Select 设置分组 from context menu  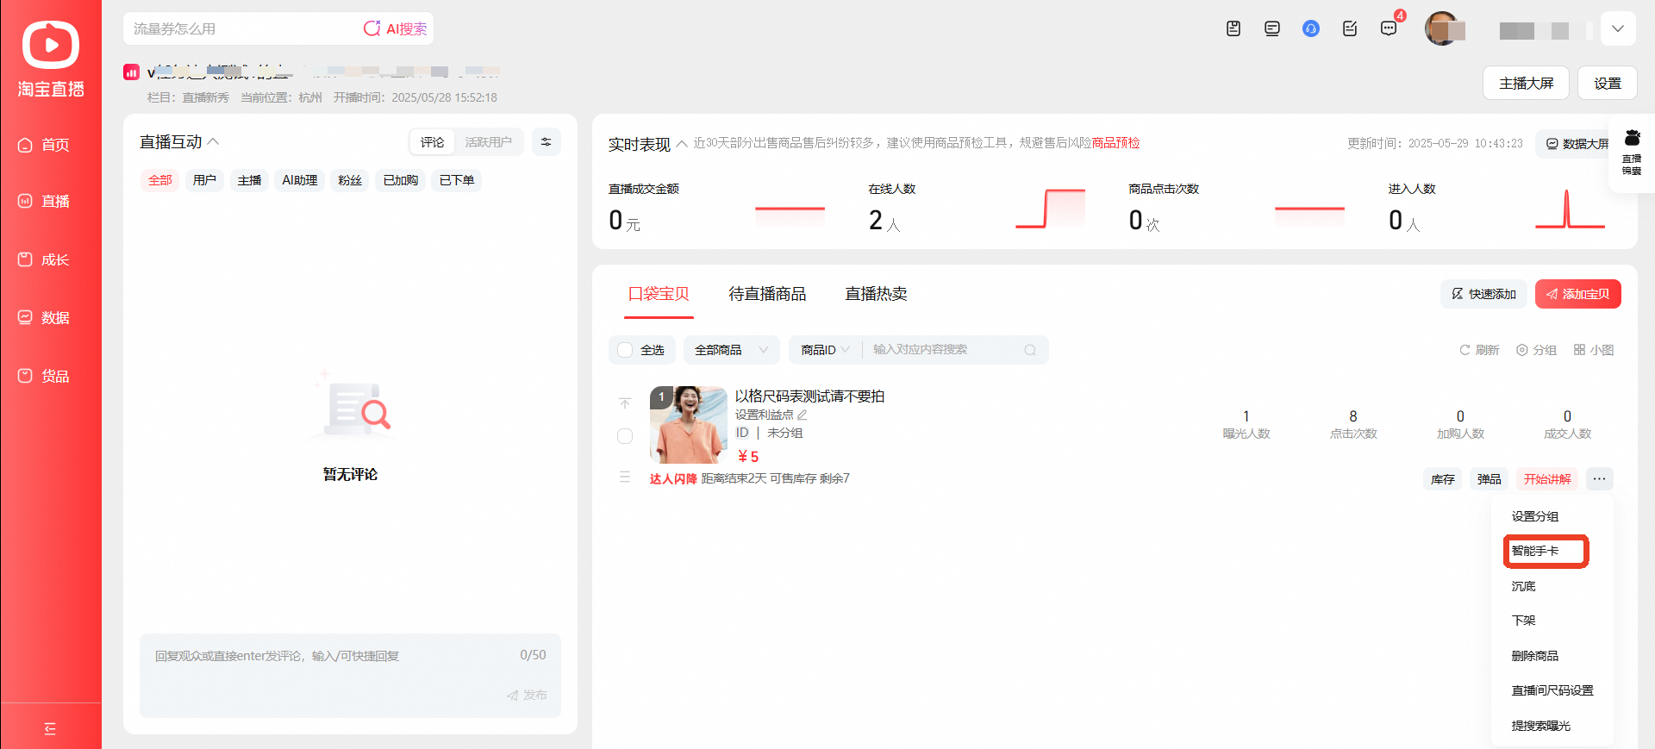tap(1535, 516)
